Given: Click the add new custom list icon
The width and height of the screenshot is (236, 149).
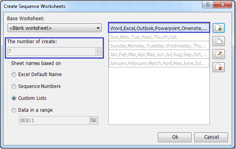Looking at the screenshot, I should tap(219, 28).
